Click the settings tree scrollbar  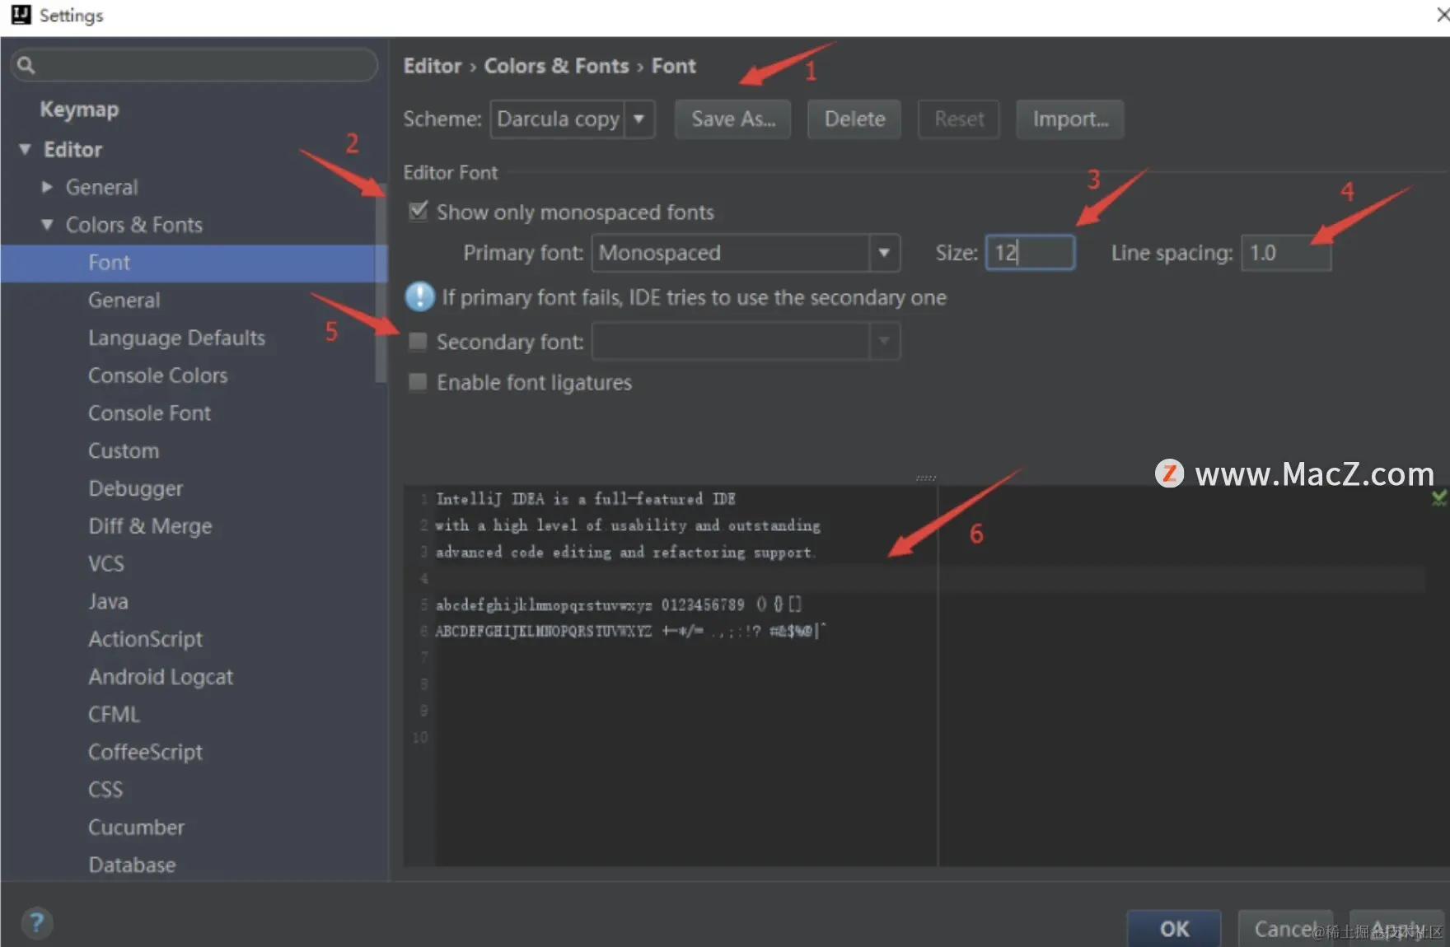(x=381, y=284)
